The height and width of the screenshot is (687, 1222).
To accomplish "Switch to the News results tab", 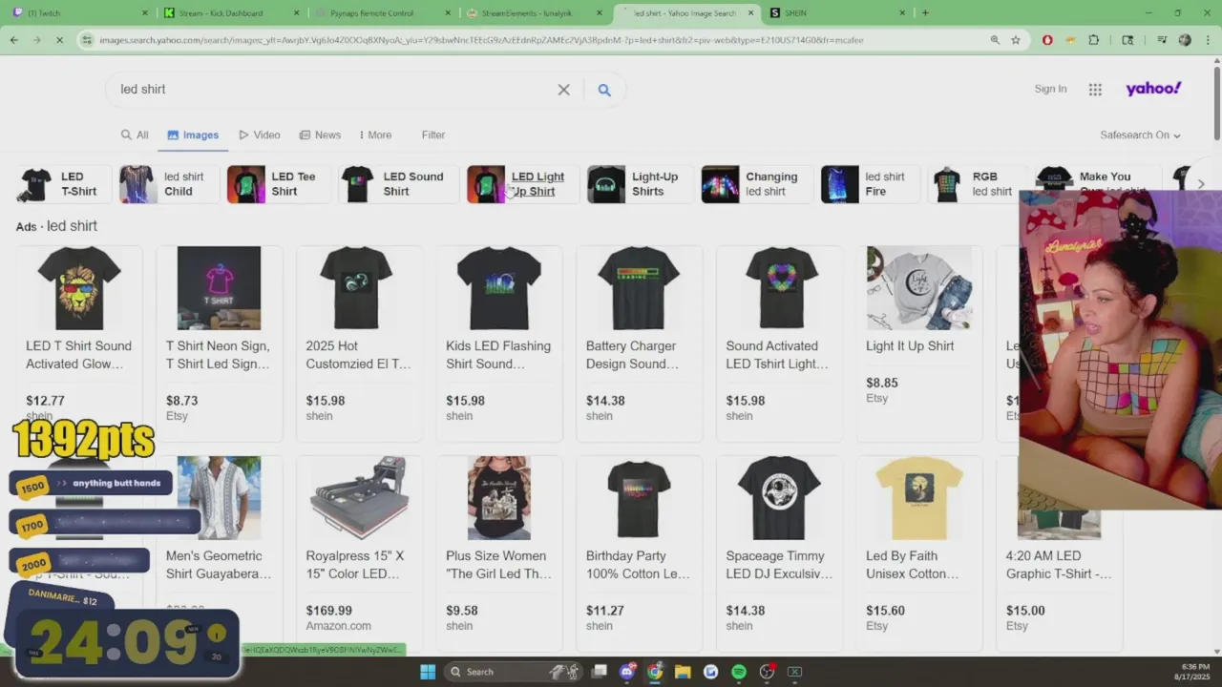I will (x=320, y=135).
